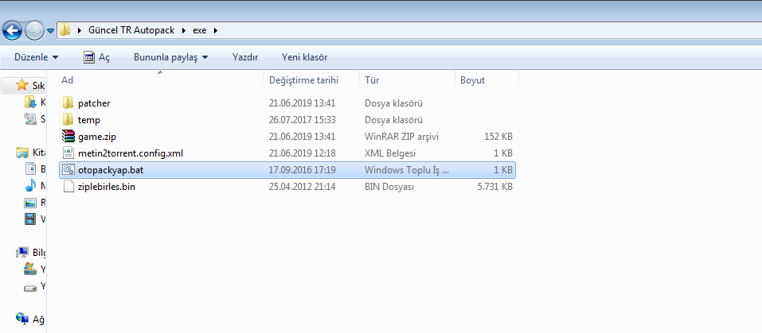Screen dimensions: 762x333
Task: Click the otopackyap.bat batch file icon
Action: click(x=68, y=170)
